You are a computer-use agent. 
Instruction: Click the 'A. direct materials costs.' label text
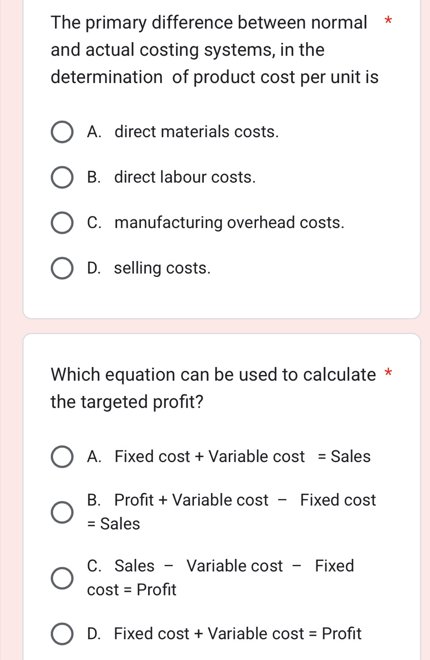tap(183, 132)
